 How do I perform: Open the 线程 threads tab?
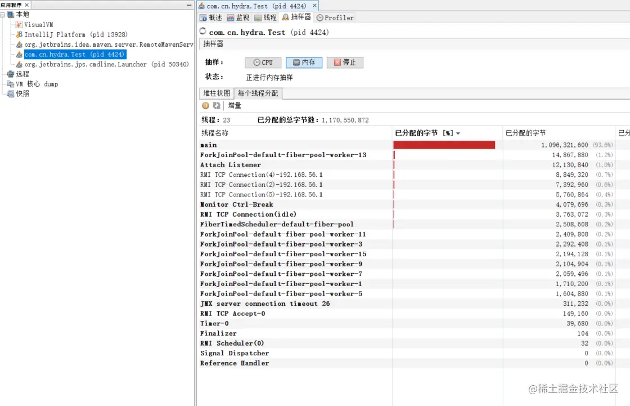pyautogui.click(x=265, y=17)
